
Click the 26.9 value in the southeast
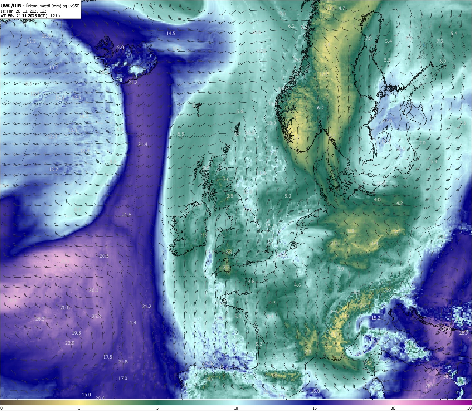pyautogui.click(x=430, y=386)
